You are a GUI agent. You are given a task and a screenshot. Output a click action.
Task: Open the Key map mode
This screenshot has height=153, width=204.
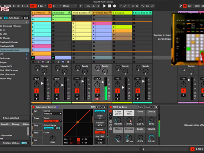tap(190, 6)
